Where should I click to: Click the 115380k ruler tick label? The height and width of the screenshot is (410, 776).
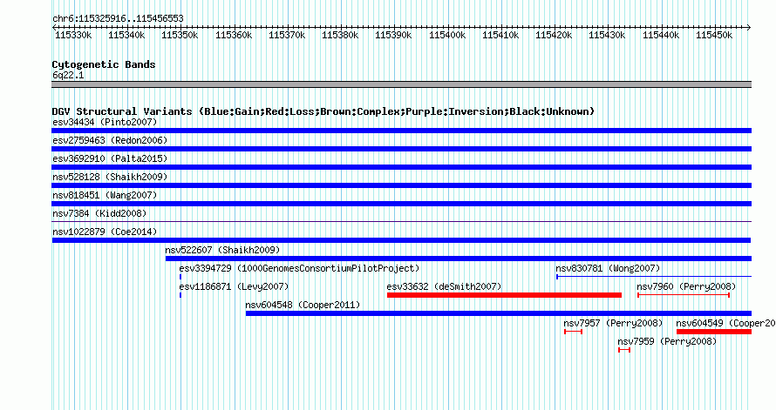340,35
